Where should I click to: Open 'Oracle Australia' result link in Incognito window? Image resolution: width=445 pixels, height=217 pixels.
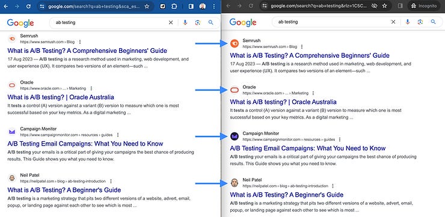(283, 102)
